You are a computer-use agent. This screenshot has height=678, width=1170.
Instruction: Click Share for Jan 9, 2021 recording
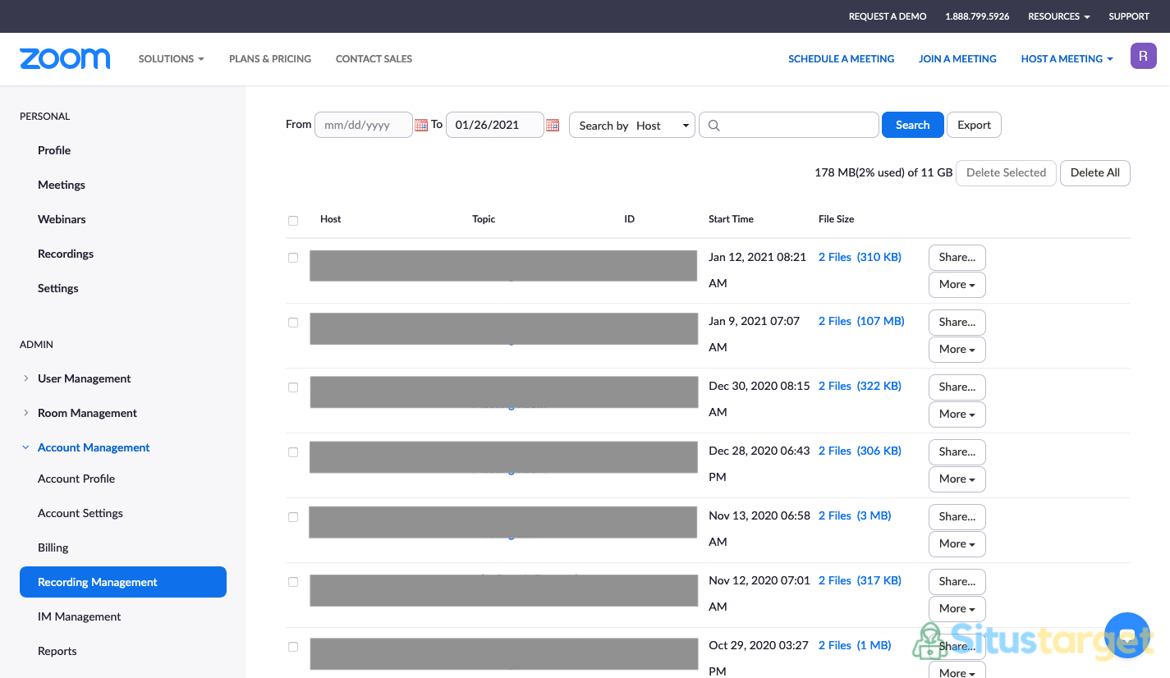[957, 323]
